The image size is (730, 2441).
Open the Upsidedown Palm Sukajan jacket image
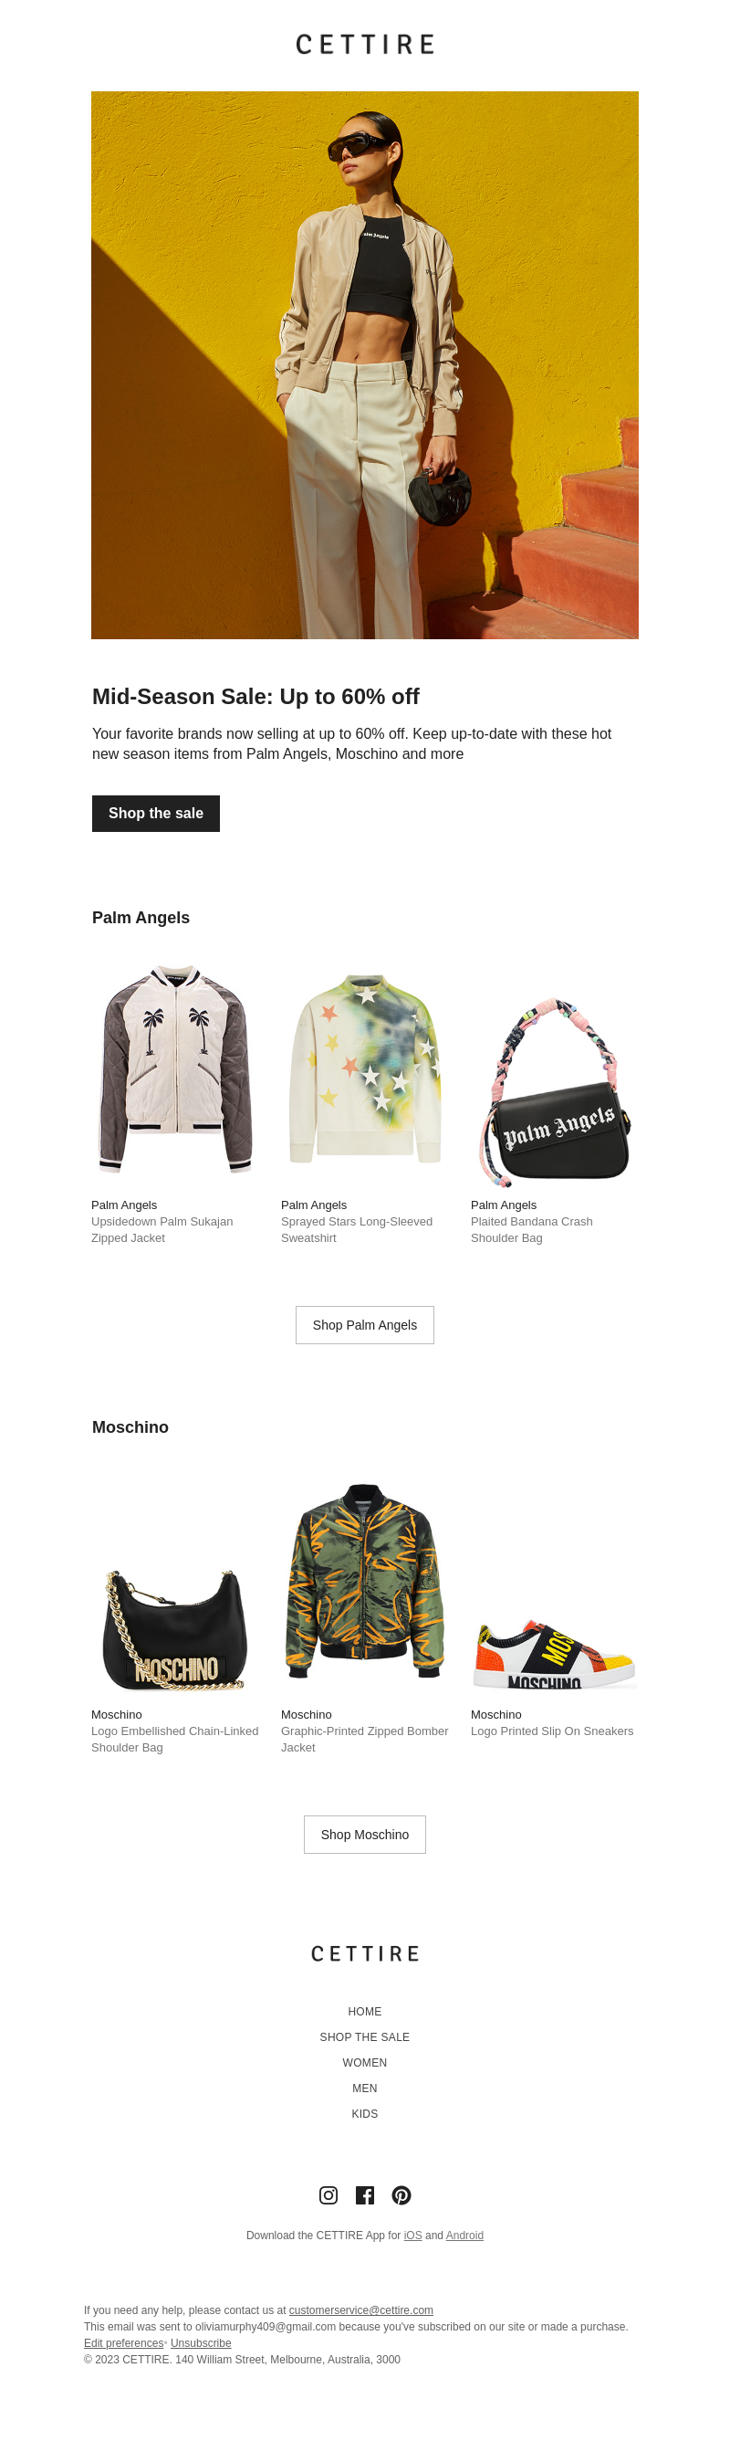(175, 1068)
